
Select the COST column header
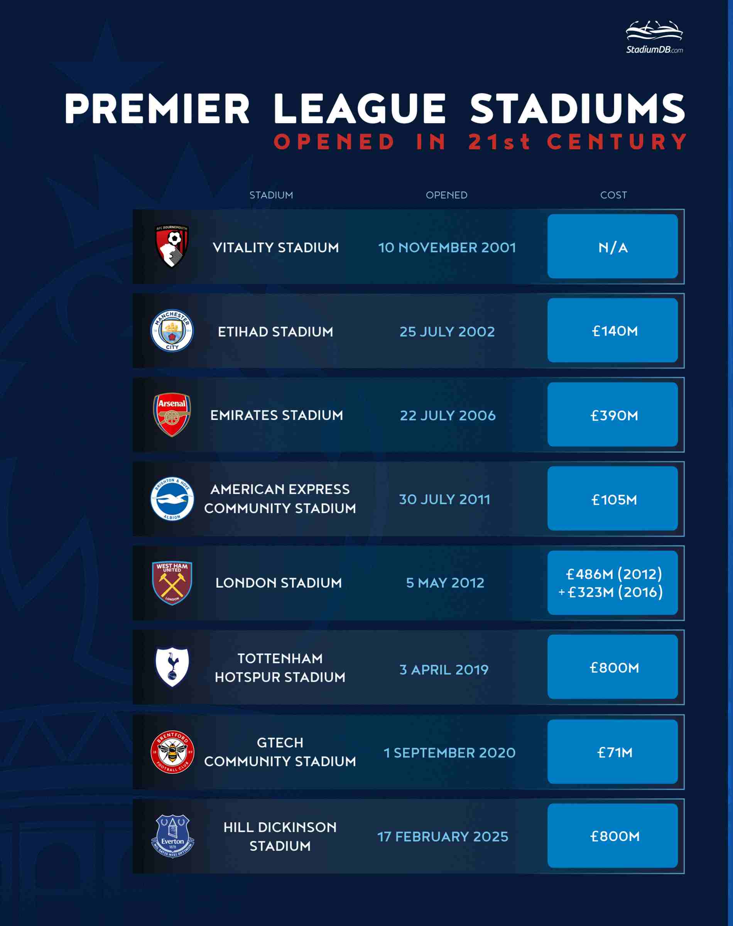(613, 195)
